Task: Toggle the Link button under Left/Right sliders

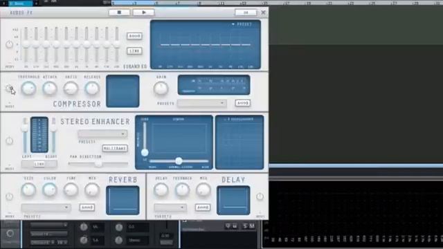Action: point(39,164)
